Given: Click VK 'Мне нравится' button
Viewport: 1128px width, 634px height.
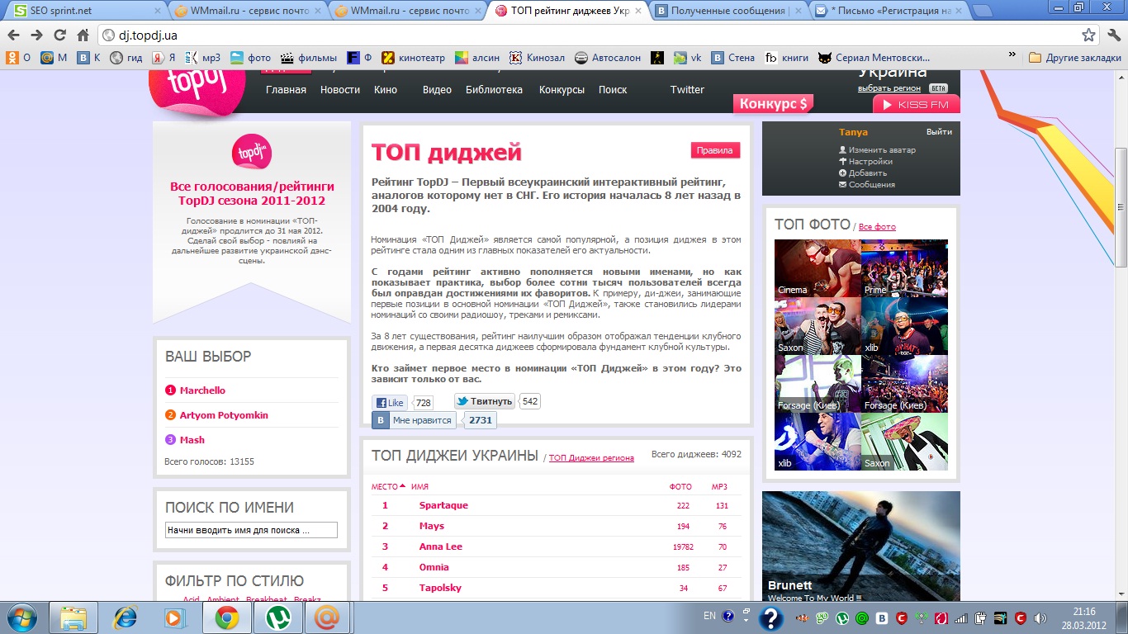Looking at the screenshot, I should tap(415, 420).
